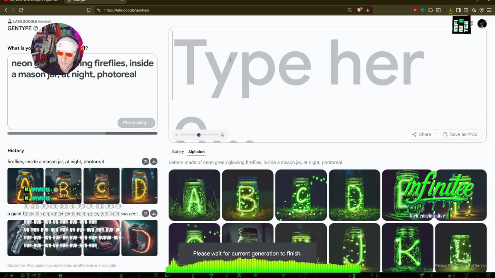The height and width of the screenshot is (278, 495).
Task: Click the 'Letters made of neon green' description text
Action: coord(255,163)
